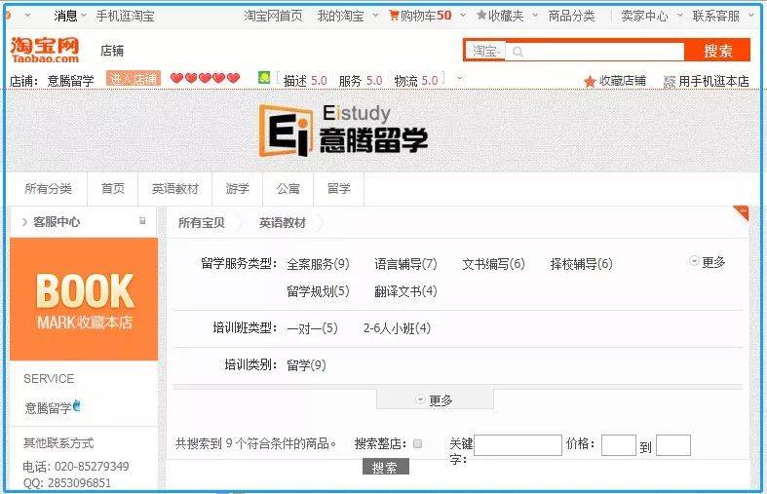
Task: Click the 意腾留学 customer service chat icon
Action: coord(77,405)
